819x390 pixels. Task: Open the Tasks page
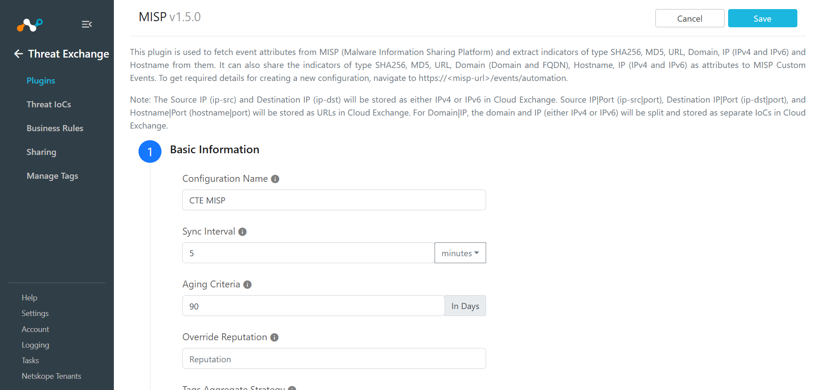pyautogui.click(x=30, y=361)
